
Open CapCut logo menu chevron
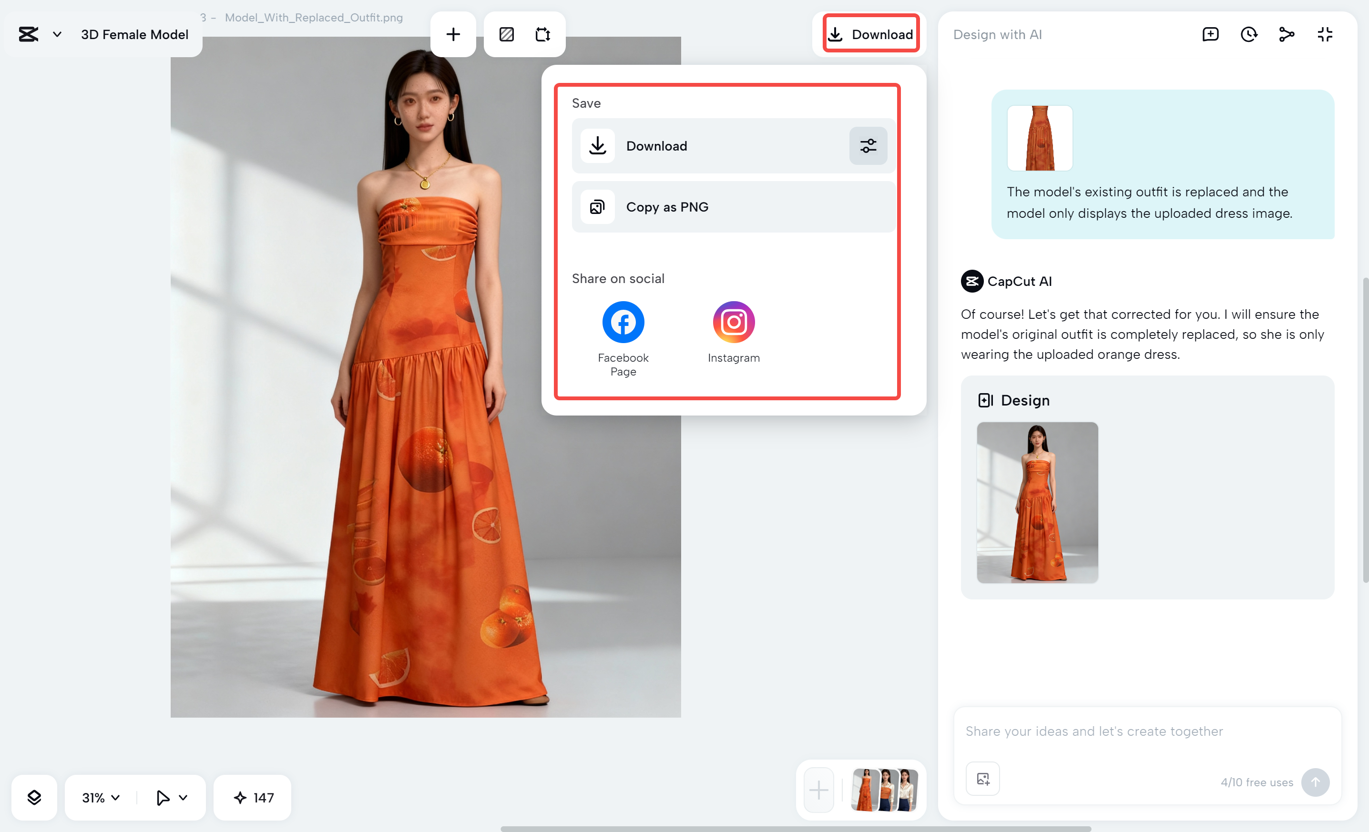pyautogui.click(x=57, y=34)
